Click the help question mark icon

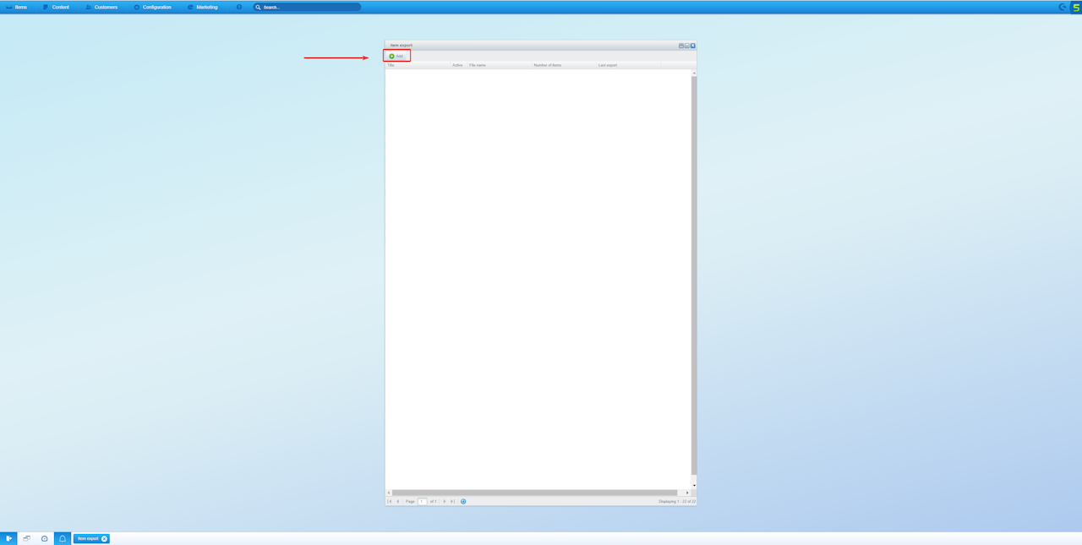(239, 7)
